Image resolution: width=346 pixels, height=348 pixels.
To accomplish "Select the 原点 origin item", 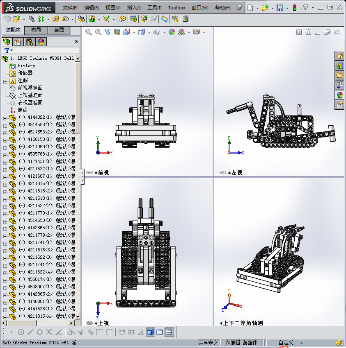I will click(23, 110).
